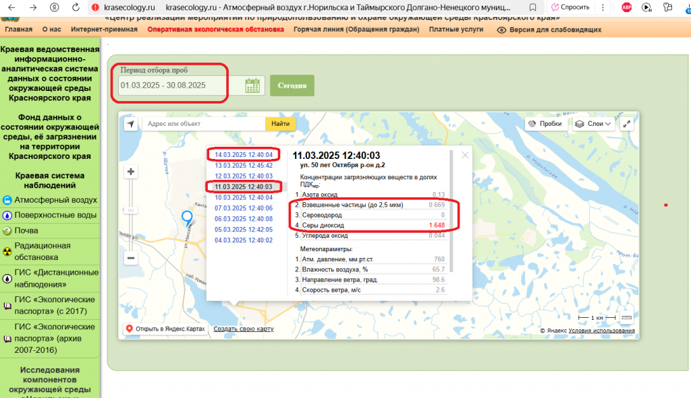Open the О нас page
This screenshot has width=691, height=398.
(51, 30)
